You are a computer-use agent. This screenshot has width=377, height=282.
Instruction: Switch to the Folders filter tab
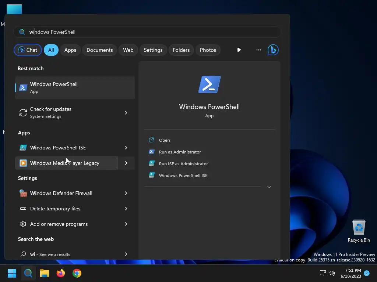point(181,50)
